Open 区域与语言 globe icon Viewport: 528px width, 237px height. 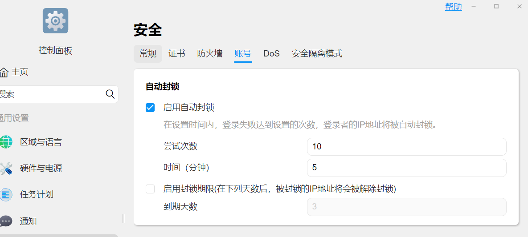point(6,142)
